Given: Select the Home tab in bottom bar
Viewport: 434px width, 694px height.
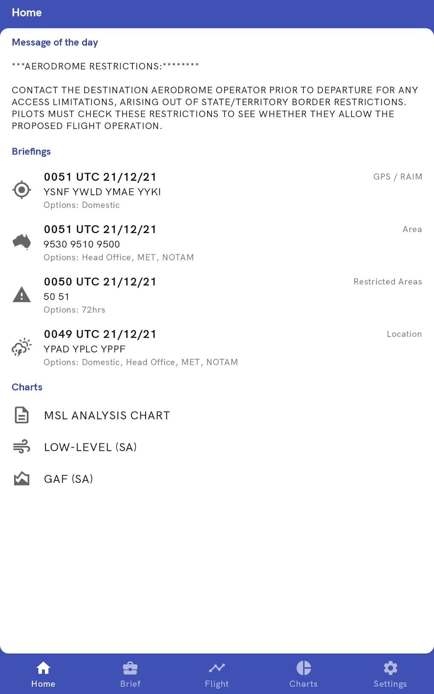Looking at the screenshot, I should (43, 674).
